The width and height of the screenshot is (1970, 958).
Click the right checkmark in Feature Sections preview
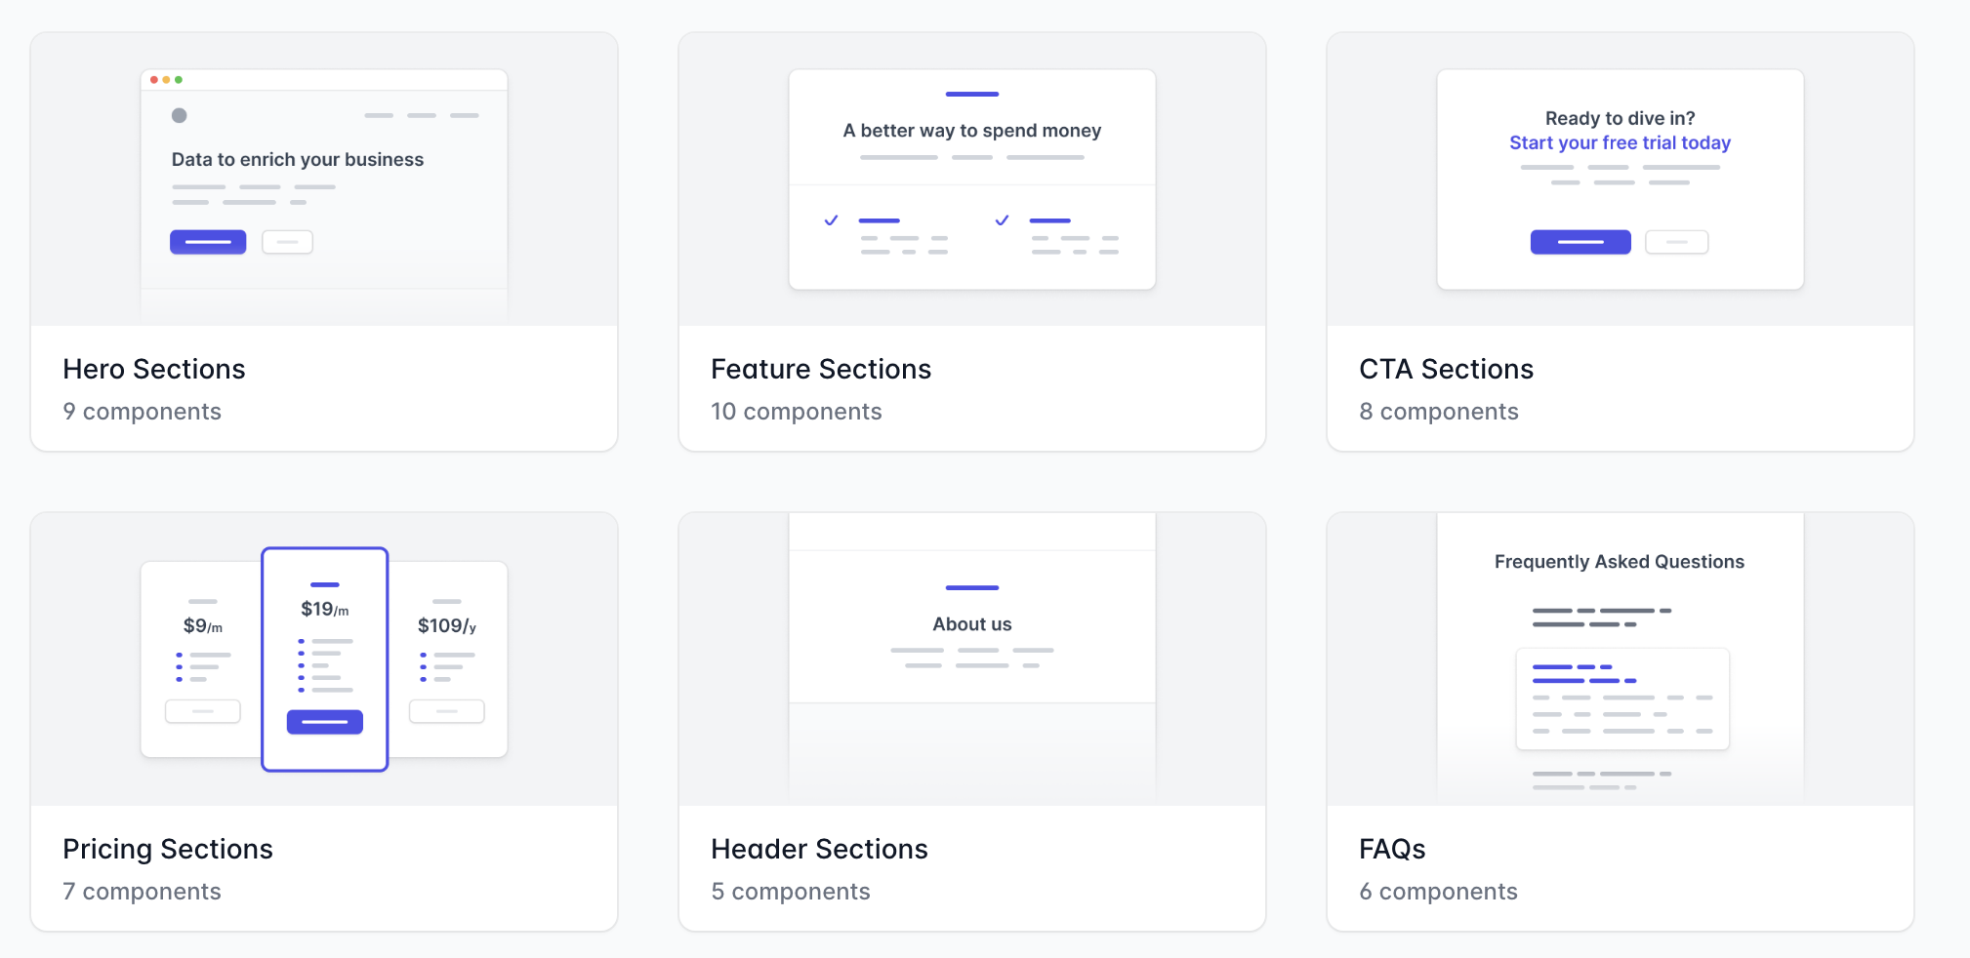[1001, 220]
